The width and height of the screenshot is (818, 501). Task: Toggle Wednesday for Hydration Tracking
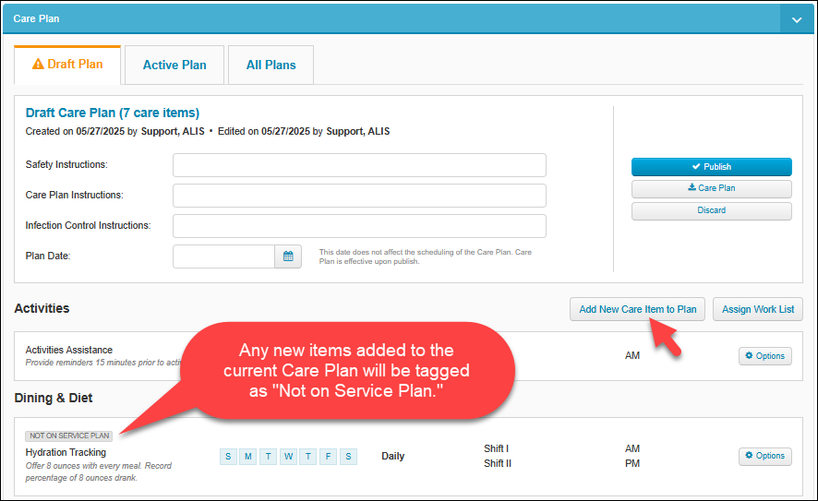click(288, 457)
